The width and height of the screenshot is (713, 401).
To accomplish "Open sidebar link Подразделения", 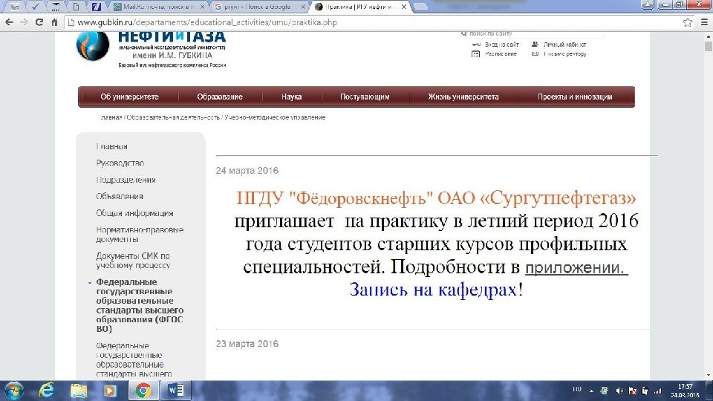I will (x=126, y=180).
